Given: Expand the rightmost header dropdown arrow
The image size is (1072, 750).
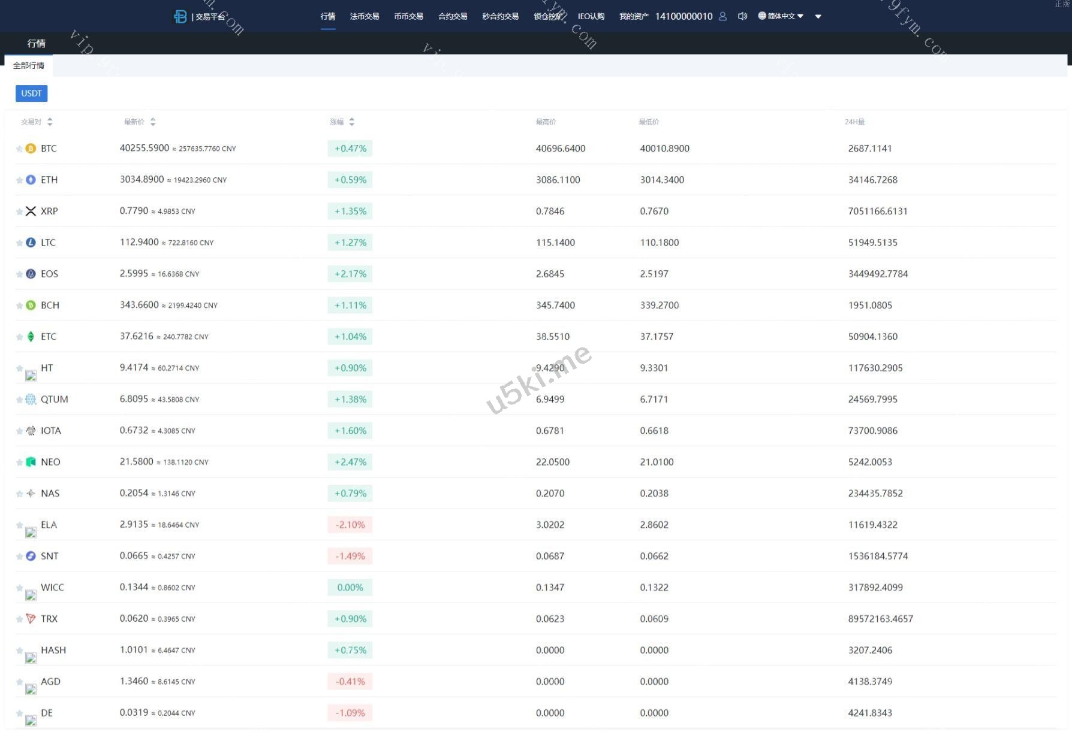Looking at the screenshot, I should pos(818,17).
